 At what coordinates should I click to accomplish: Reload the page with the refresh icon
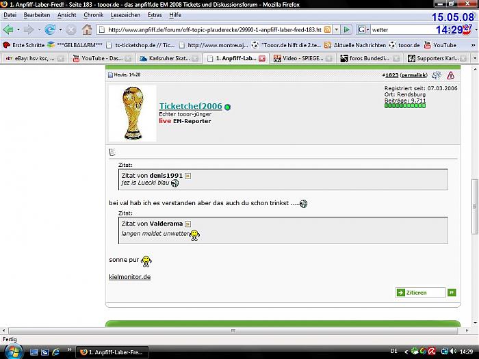pyautogui.click(x=50, y=29)
